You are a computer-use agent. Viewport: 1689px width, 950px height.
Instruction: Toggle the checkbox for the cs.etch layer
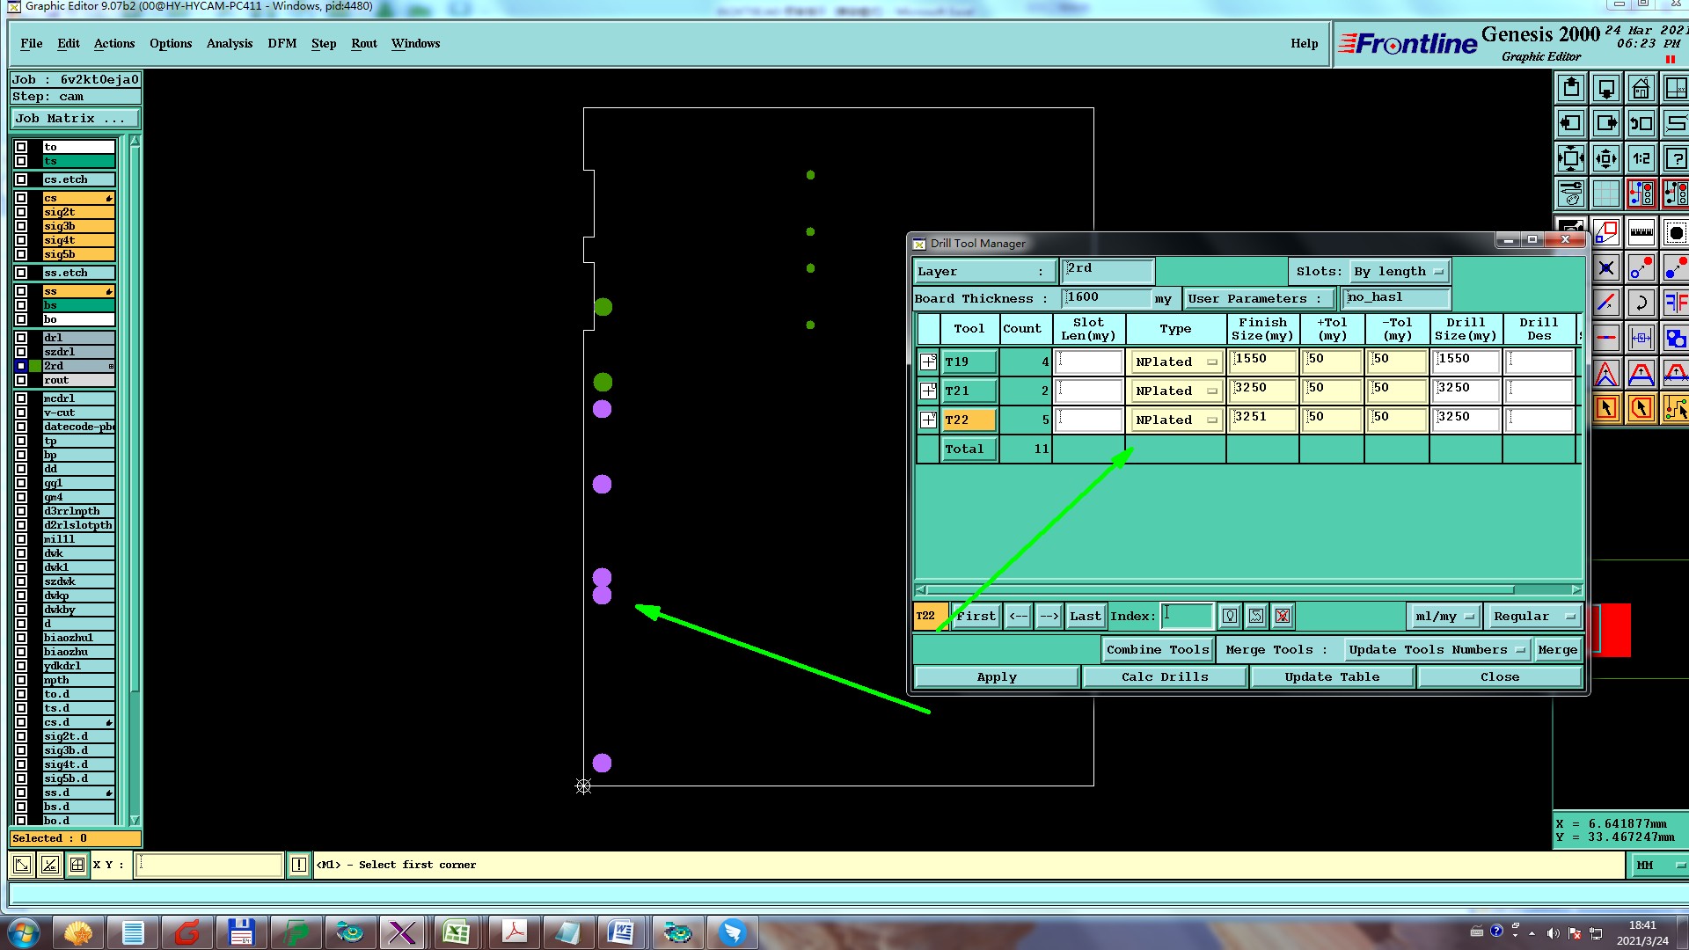coord(21,179)
